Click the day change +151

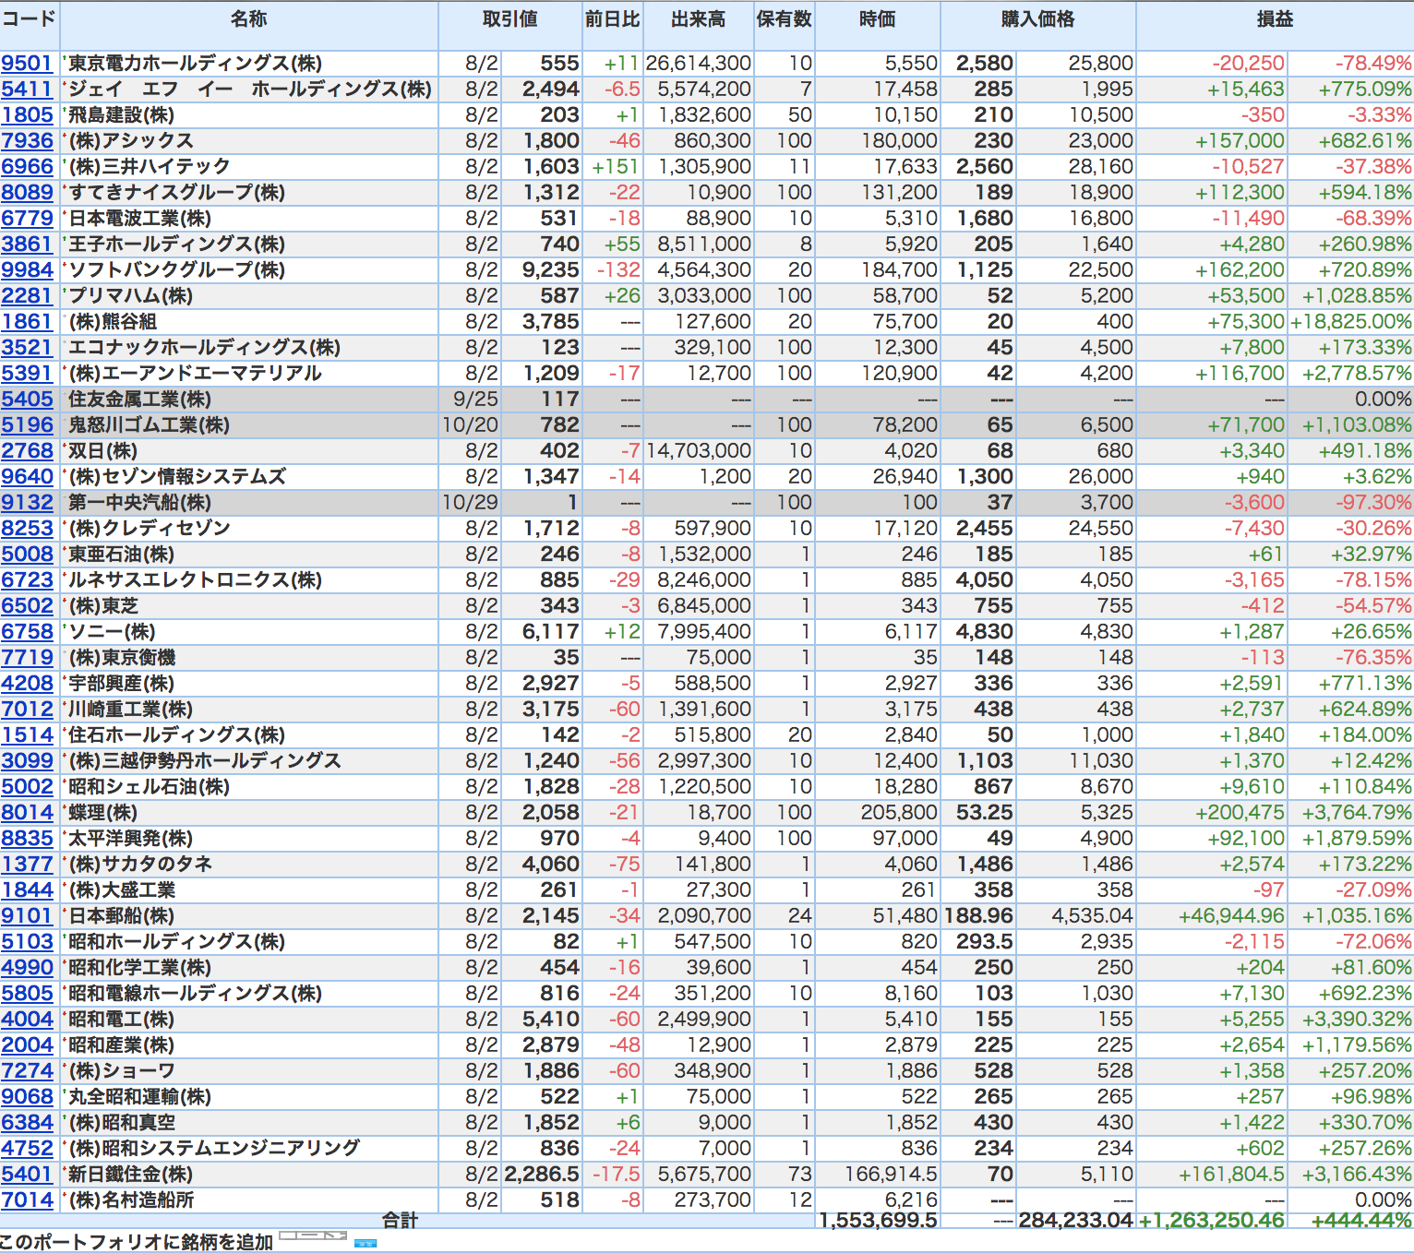tap(616, 166)
